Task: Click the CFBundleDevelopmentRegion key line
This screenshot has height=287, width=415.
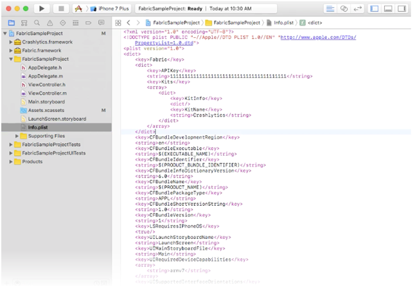Action: coord(188,137)
